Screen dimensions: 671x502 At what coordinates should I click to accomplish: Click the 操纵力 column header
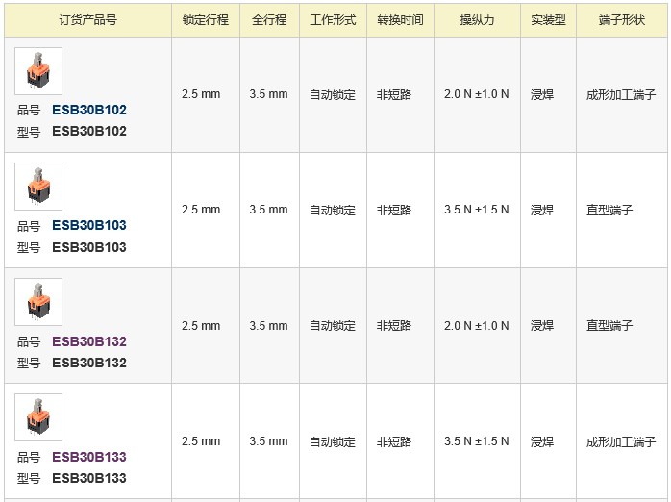click(x=478, y=20)
